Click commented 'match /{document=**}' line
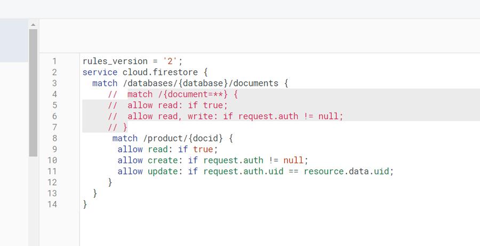The height and width of the screenshot is (246, 480). (173, 94)
